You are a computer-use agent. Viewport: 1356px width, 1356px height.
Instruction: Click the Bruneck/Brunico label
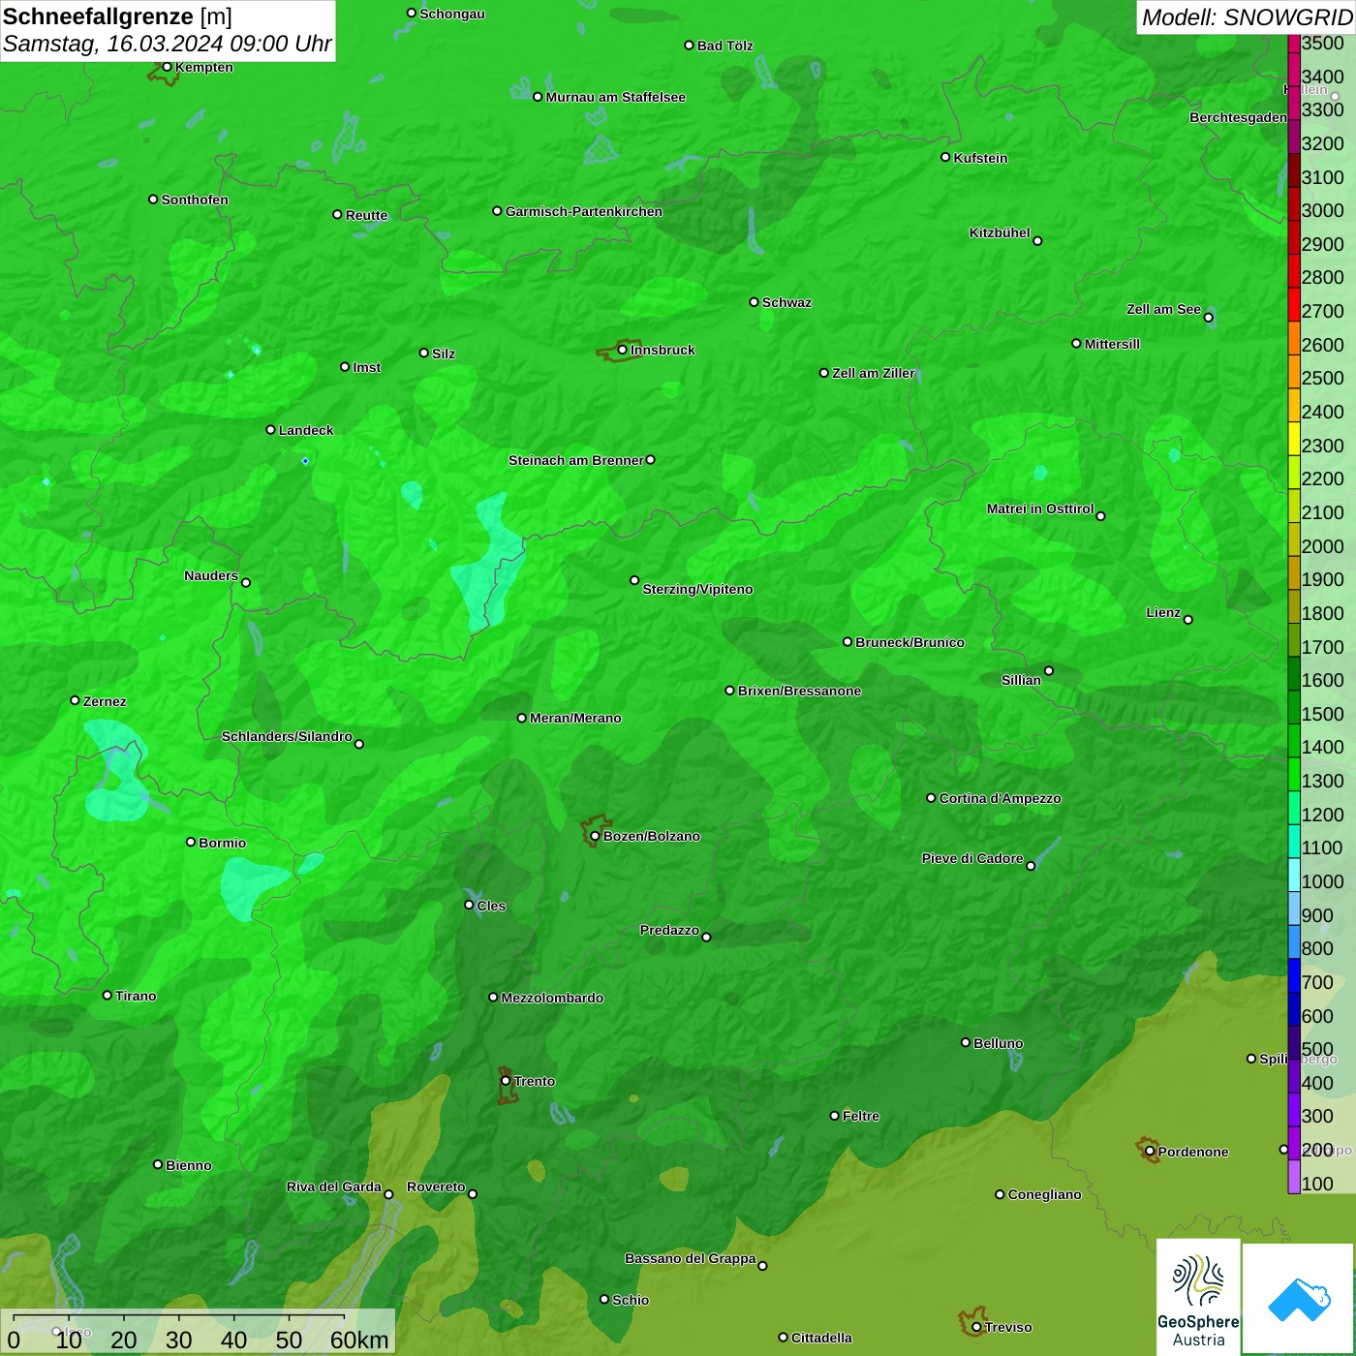(910, 642)
